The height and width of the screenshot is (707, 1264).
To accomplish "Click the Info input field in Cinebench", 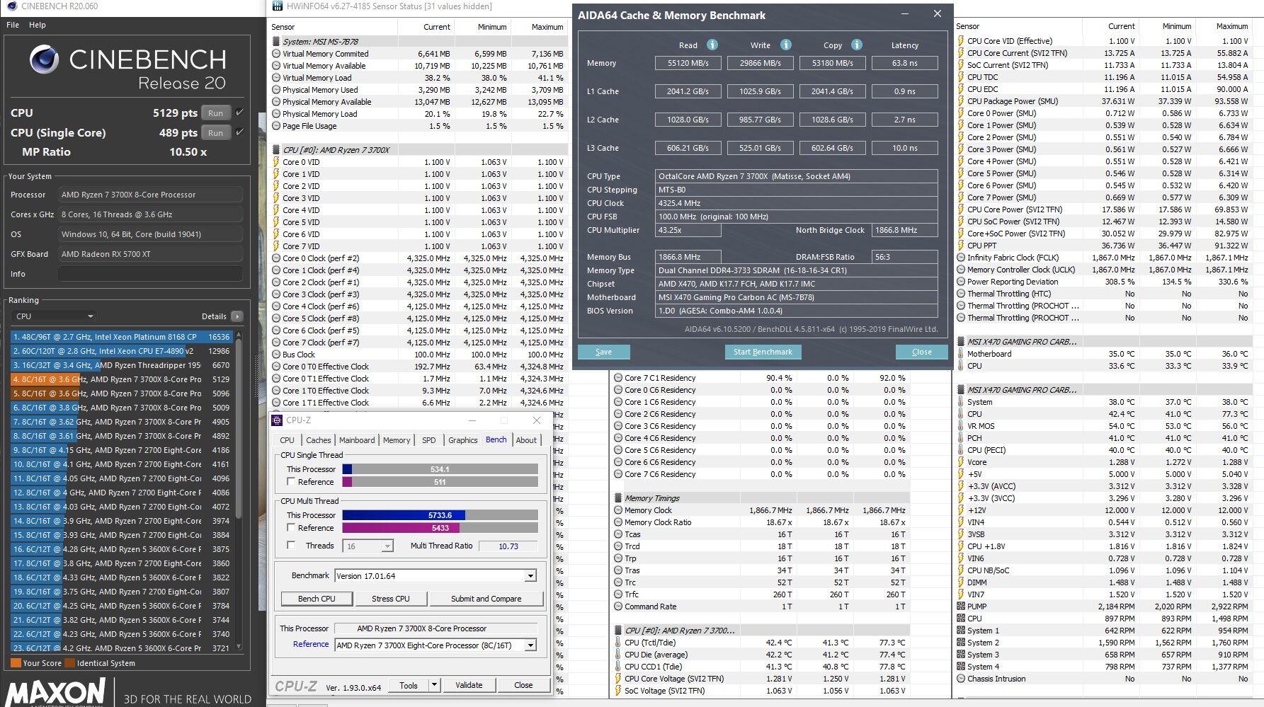I will [x=150, y=274].
